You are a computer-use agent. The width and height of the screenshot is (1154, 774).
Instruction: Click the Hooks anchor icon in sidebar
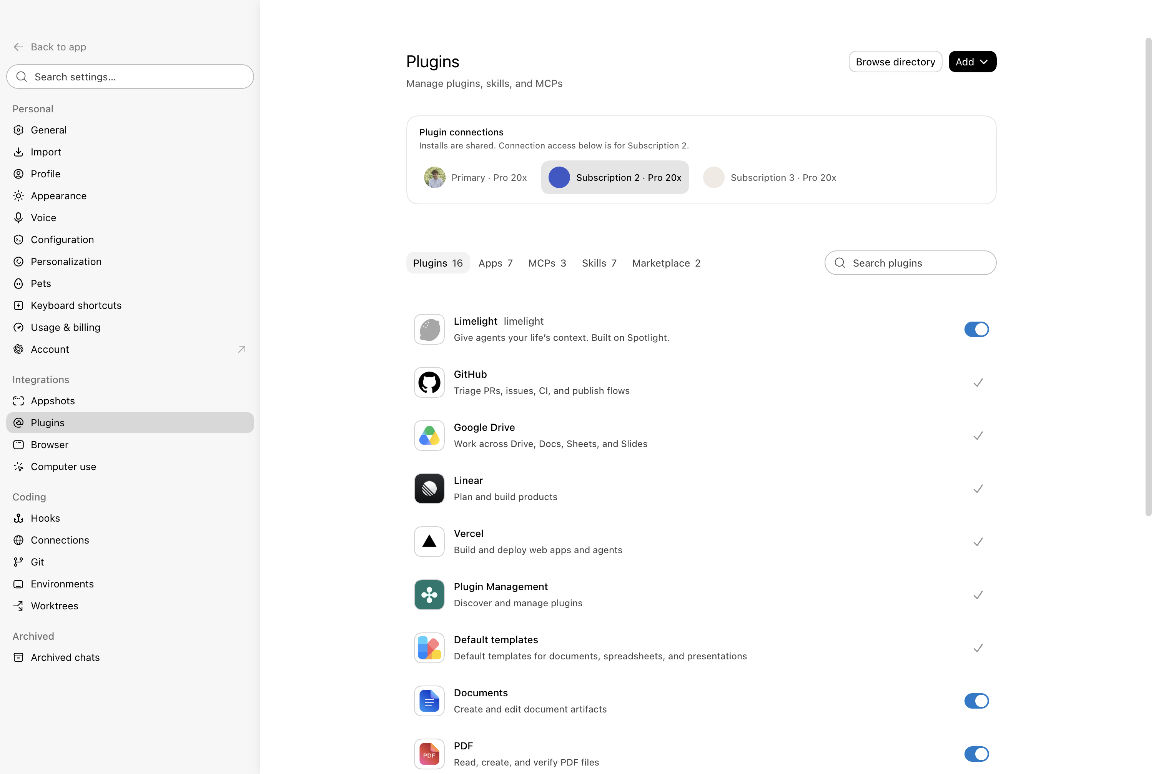pos(18,518)
